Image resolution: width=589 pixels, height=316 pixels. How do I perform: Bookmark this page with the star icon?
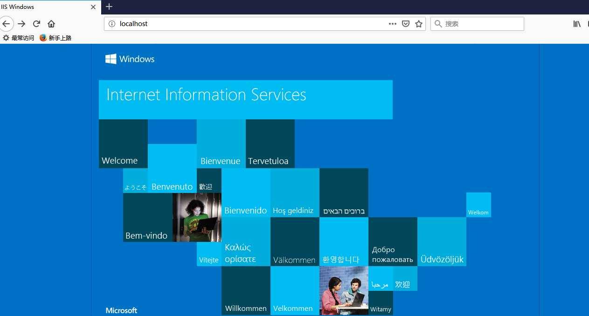[419, 24]
